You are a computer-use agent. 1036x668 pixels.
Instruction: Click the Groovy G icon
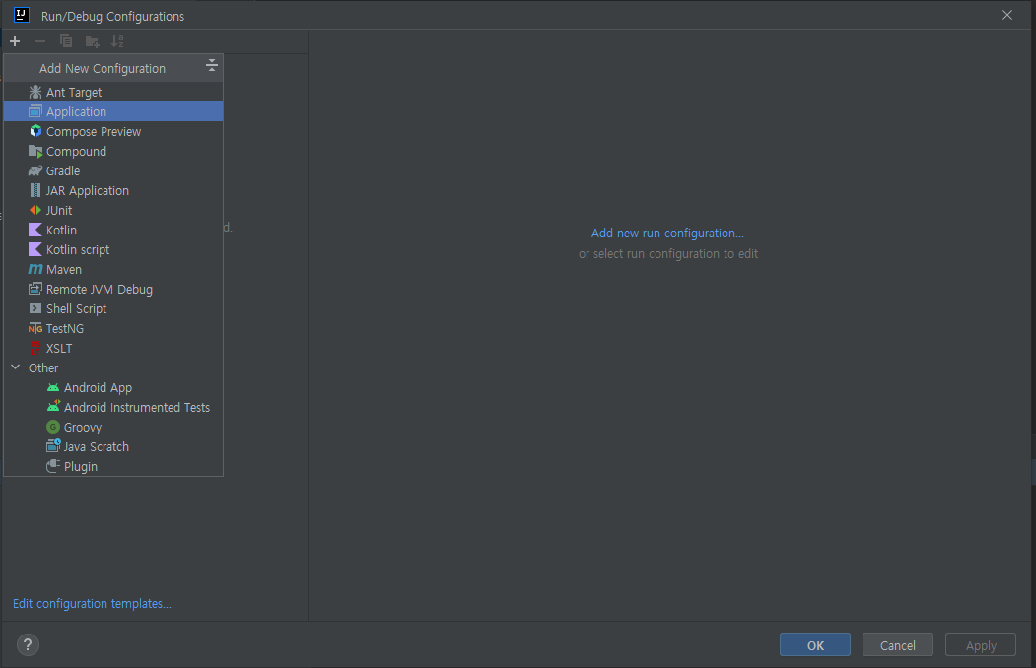click(53, 427)
